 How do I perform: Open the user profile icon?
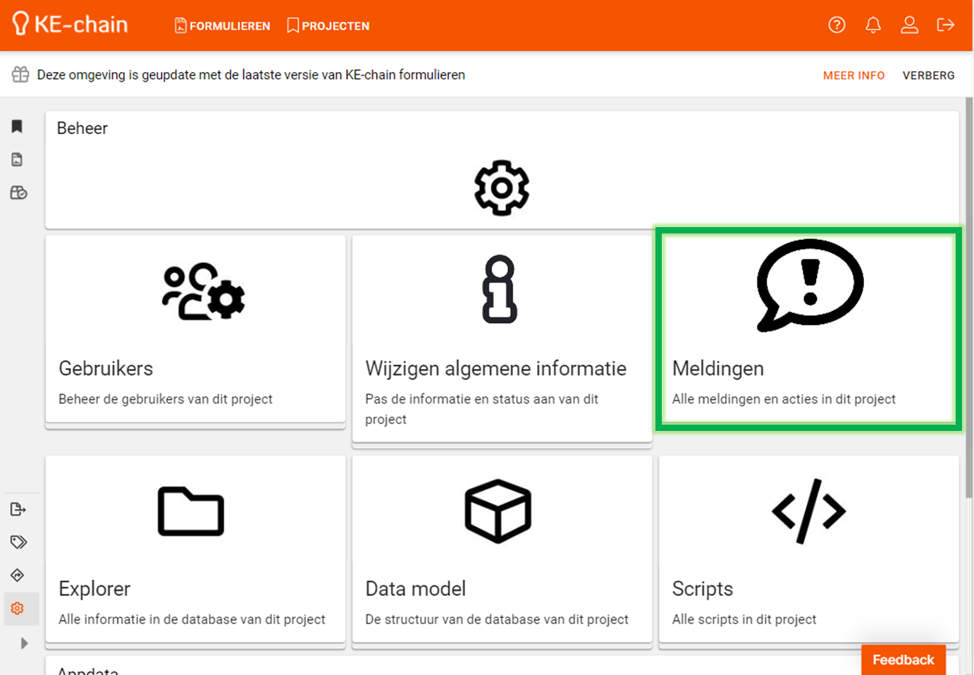[909, 25]
